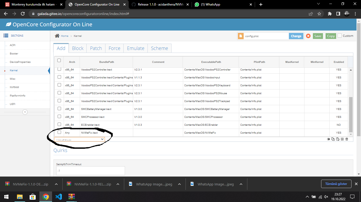Toggle the select-all checkbox in table header
Image resolution: width=361 pixels, height=202 pixels.
pyautogui.click(x=59, y=60)
